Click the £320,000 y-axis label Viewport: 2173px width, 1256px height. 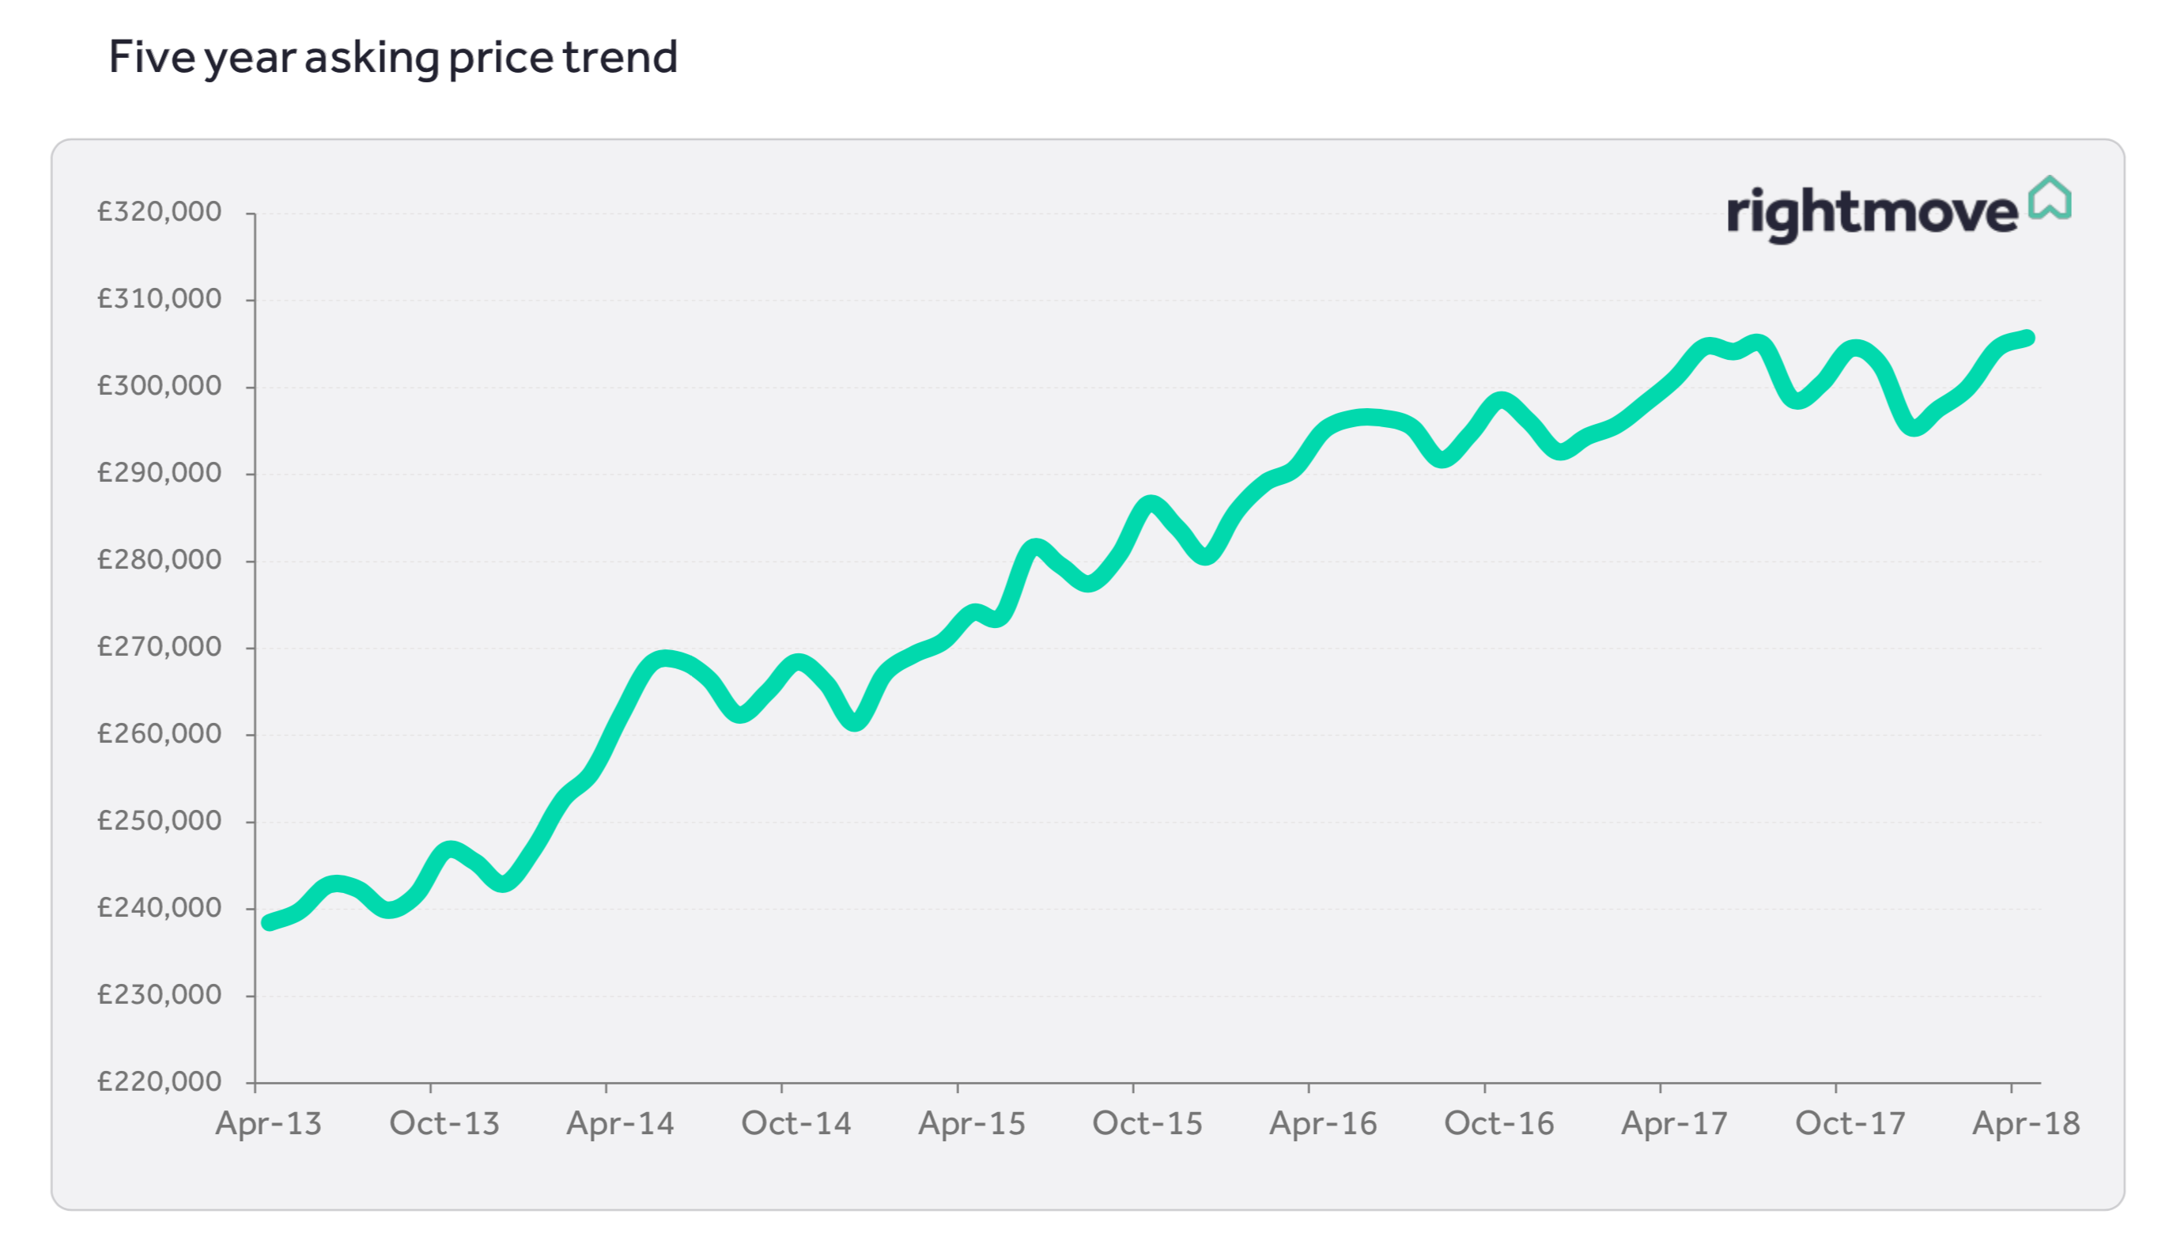[160, 212]
